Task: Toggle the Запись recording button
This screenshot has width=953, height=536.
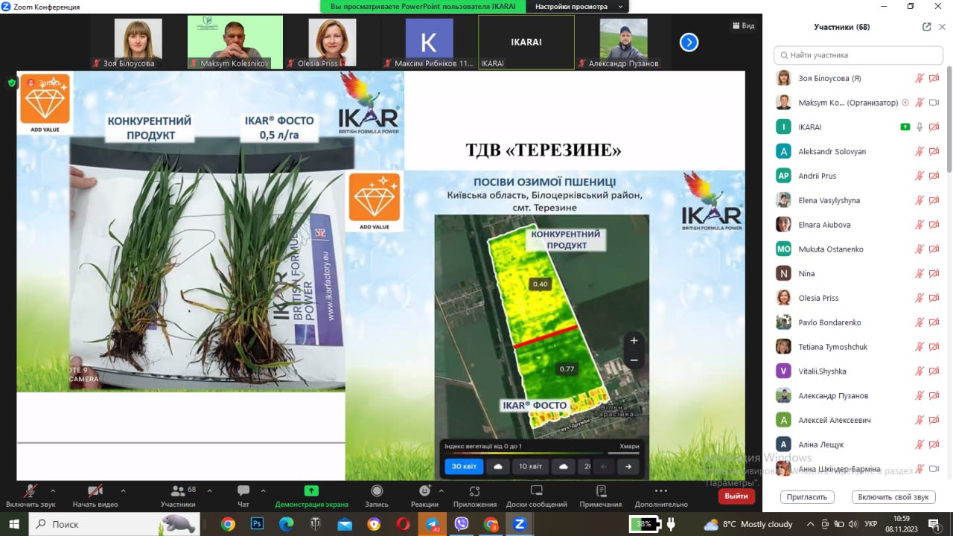Action: tap(377, 496)
